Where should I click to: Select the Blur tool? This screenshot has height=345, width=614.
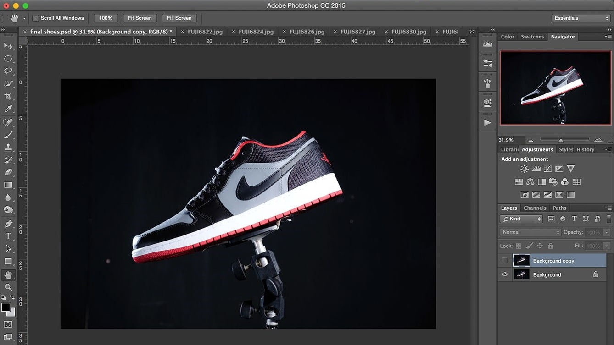click(x=8, y=197)
